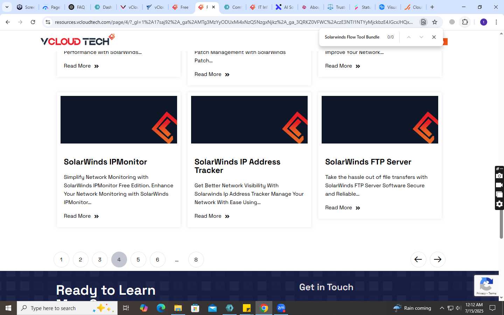Click the screenshot camera icon in side widget

tap(499, 176)
